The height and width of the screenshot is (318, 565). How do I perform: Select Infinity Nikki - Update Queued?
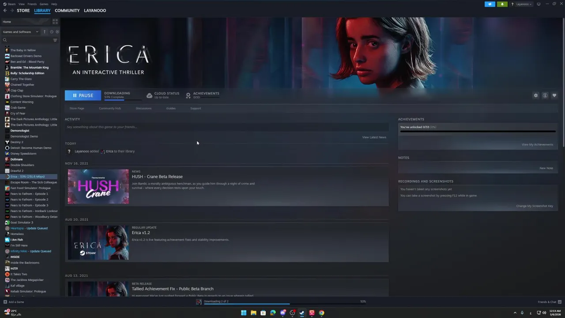pos(30,251)
